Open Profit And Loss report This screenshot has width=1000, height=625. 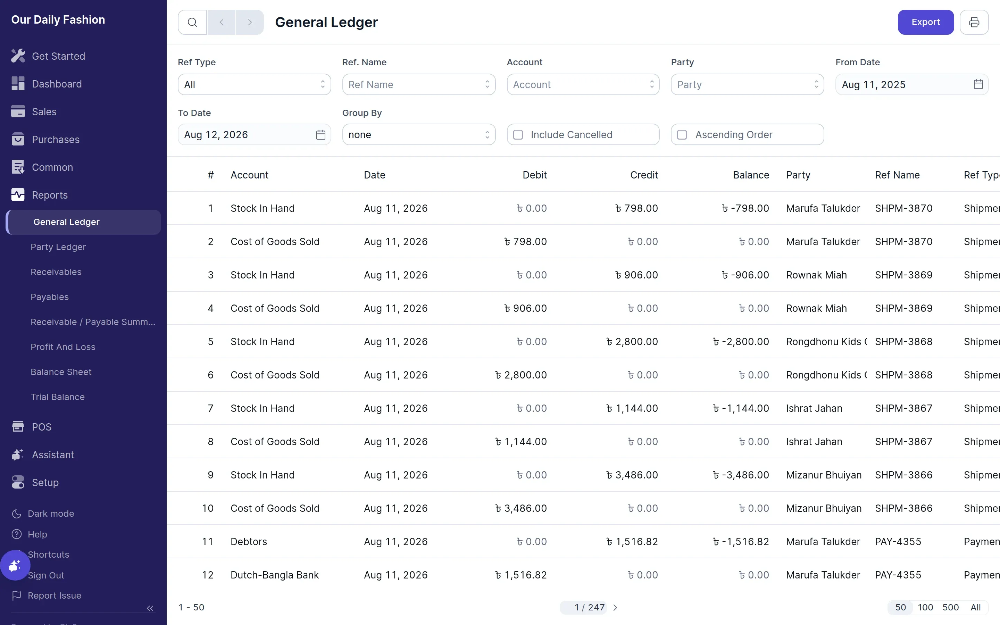(63, 347)
